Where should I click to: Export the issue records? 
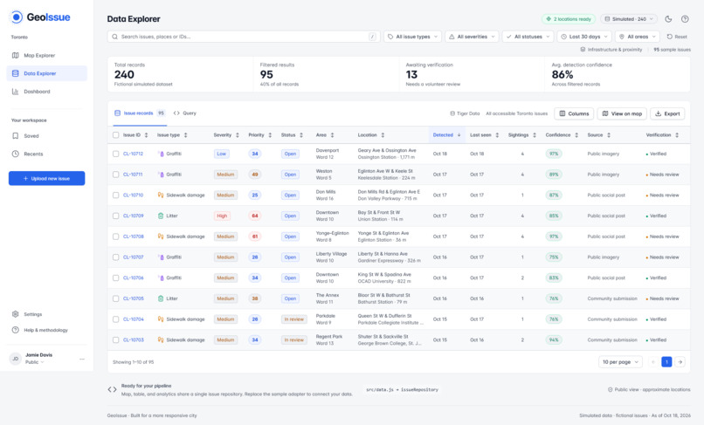(667, 113)
